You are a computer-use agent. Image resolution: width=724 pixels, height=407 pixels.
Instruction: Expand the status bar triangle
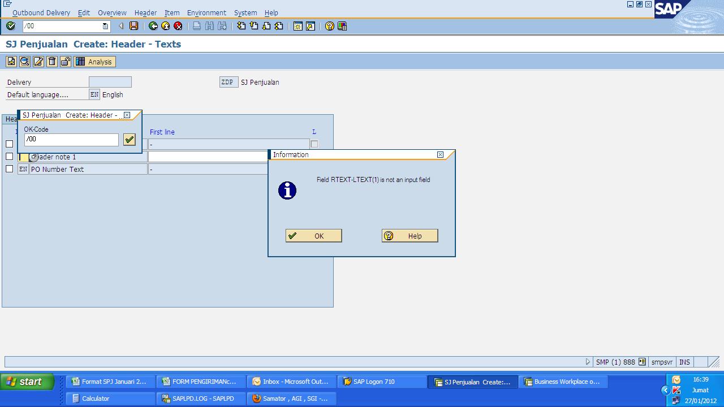pos(588,362)
